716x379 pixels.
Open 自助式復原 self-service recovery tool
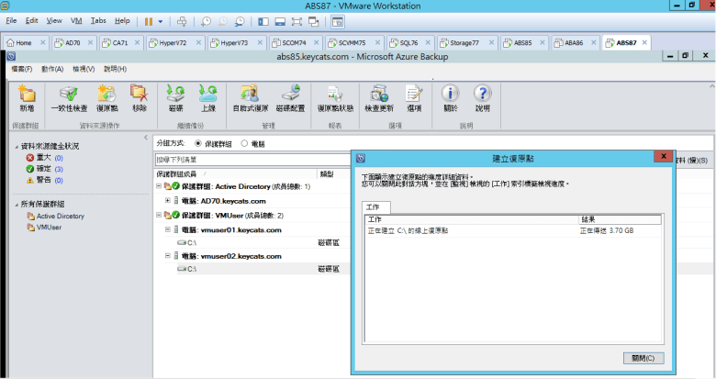tap(248, 96)
